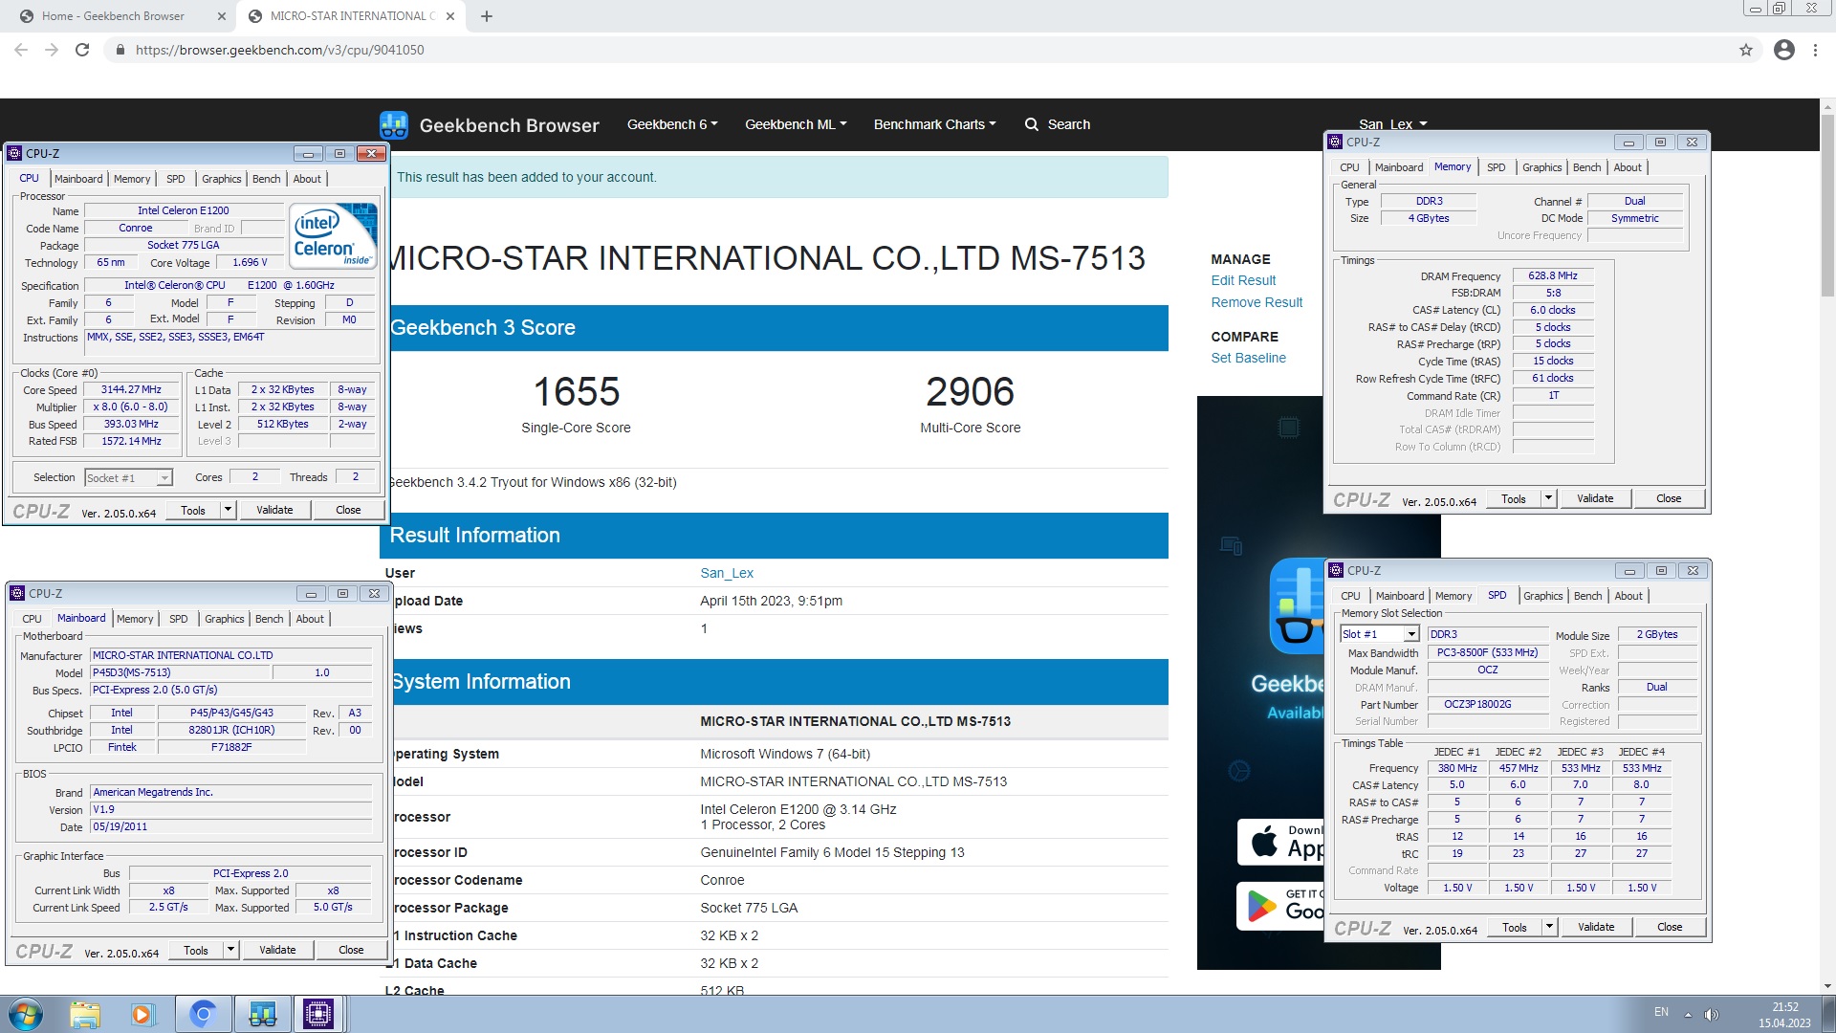Click Part Number OCZ3P18002G field
Screen dimensions: 1836x1033
tap(1488, 704)
